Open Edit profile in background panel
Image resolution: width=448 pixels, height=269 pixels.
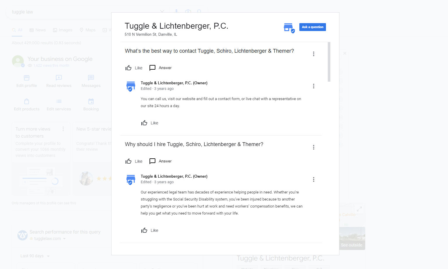point(27,81)
